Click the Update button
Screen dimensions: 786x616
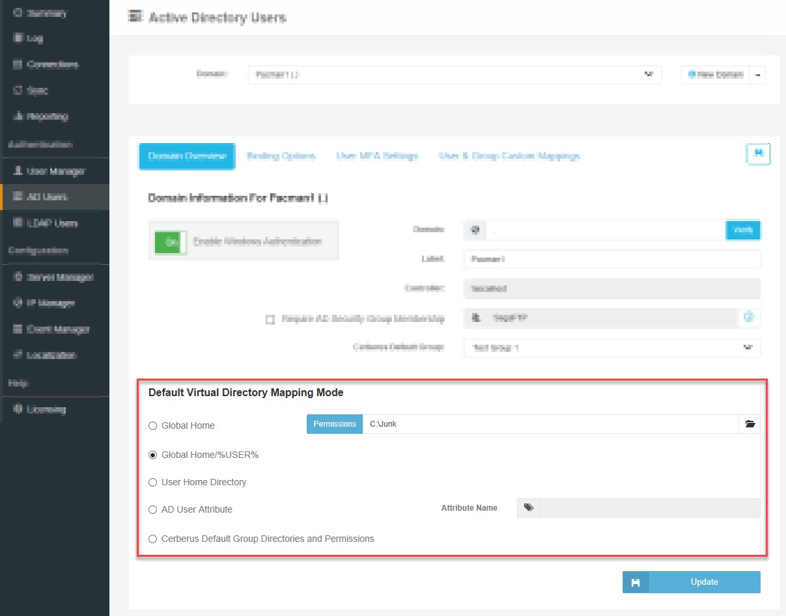point(705,582)
